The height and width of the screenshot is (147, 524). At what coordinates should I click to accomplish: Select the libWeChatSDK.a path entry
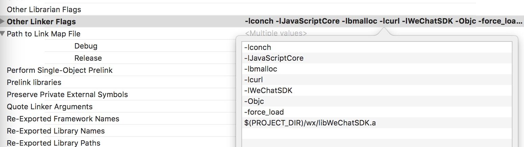point(310,123)
